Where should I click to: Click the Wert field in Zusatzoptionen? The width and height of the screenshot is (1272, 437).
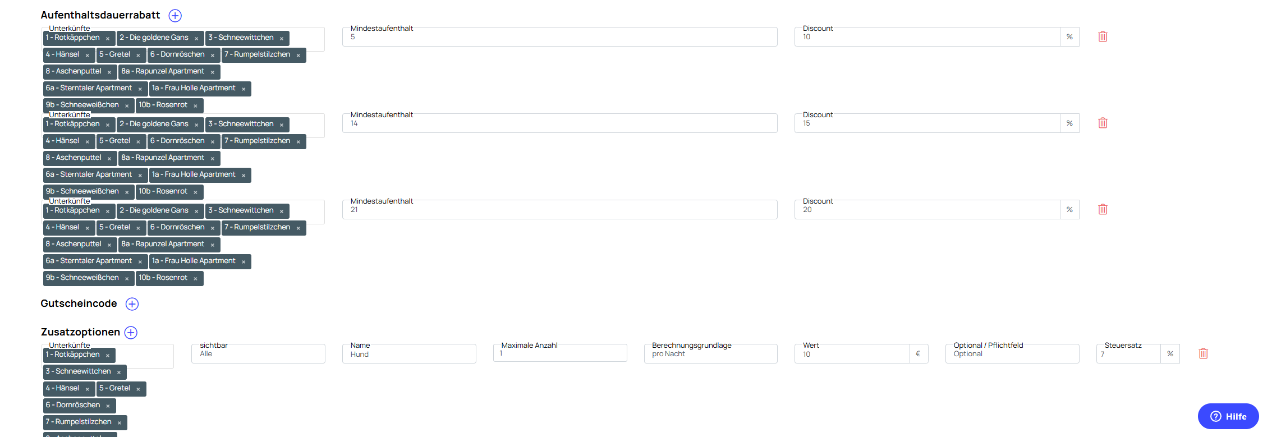852,354
